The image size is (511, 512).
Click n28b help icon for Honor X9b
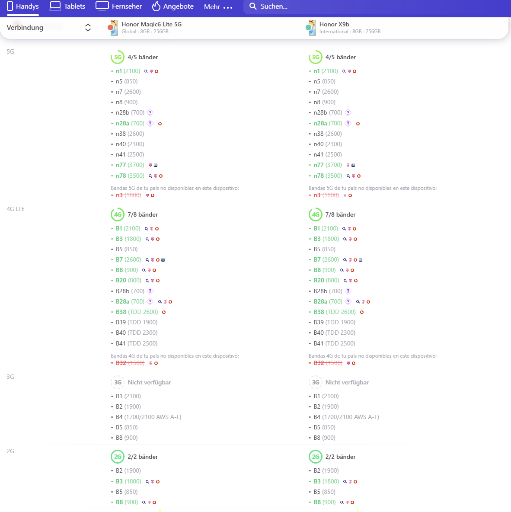[348, 113]
